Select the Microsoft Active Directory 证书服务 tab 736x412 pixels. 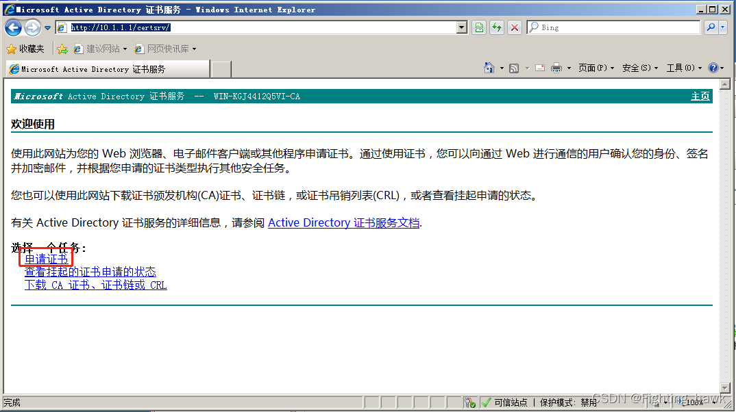coord(108,69)
